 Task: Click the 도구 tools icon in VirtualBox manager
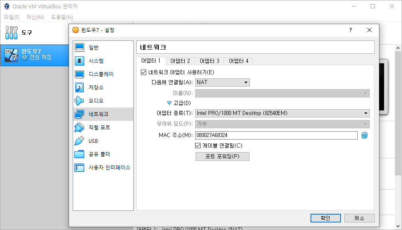click(x=11, y=32)
